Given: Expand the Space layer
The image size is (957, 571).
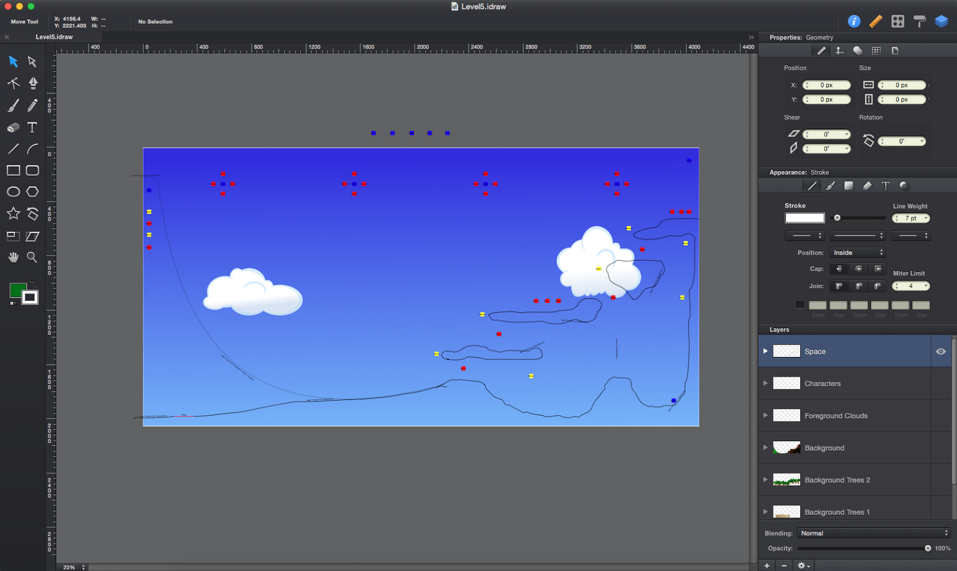Looking at the screenshot, I should pyautogui.click(x=766, y=351).
